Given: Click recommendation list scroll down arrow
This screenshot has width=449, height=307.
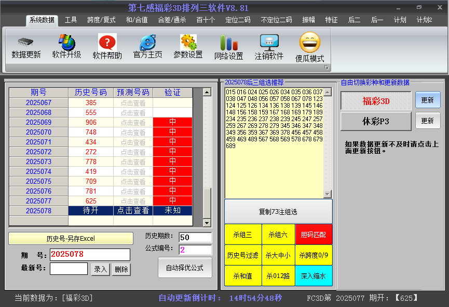Looking at the screenshot, I should tap(328, 194).
